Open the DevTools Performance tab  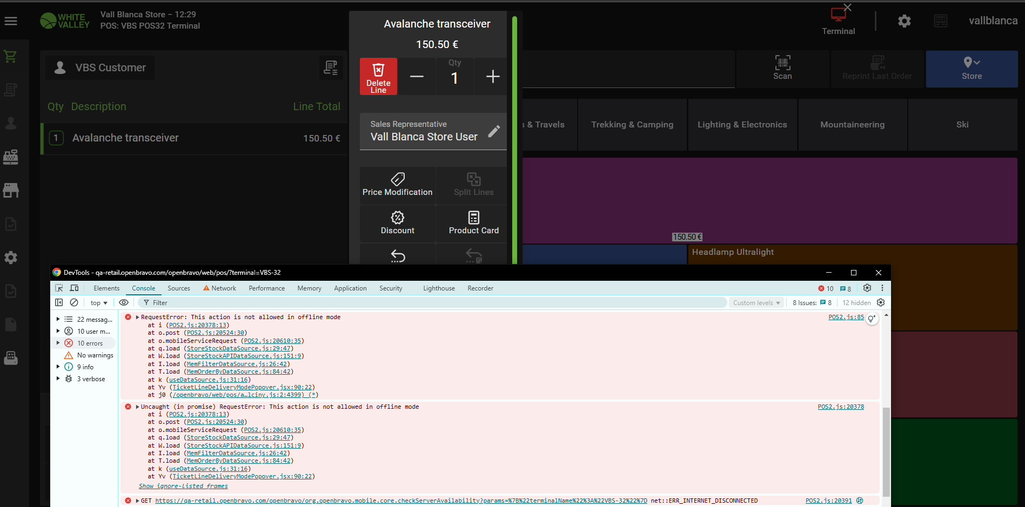click(x=266, y=288)
